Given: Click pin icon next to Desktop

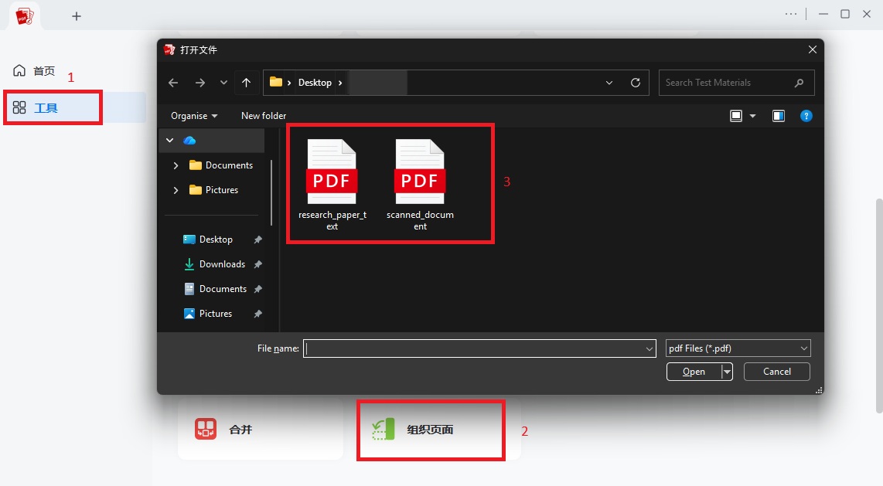Looking at the screenshot, I should coord(258,240).
